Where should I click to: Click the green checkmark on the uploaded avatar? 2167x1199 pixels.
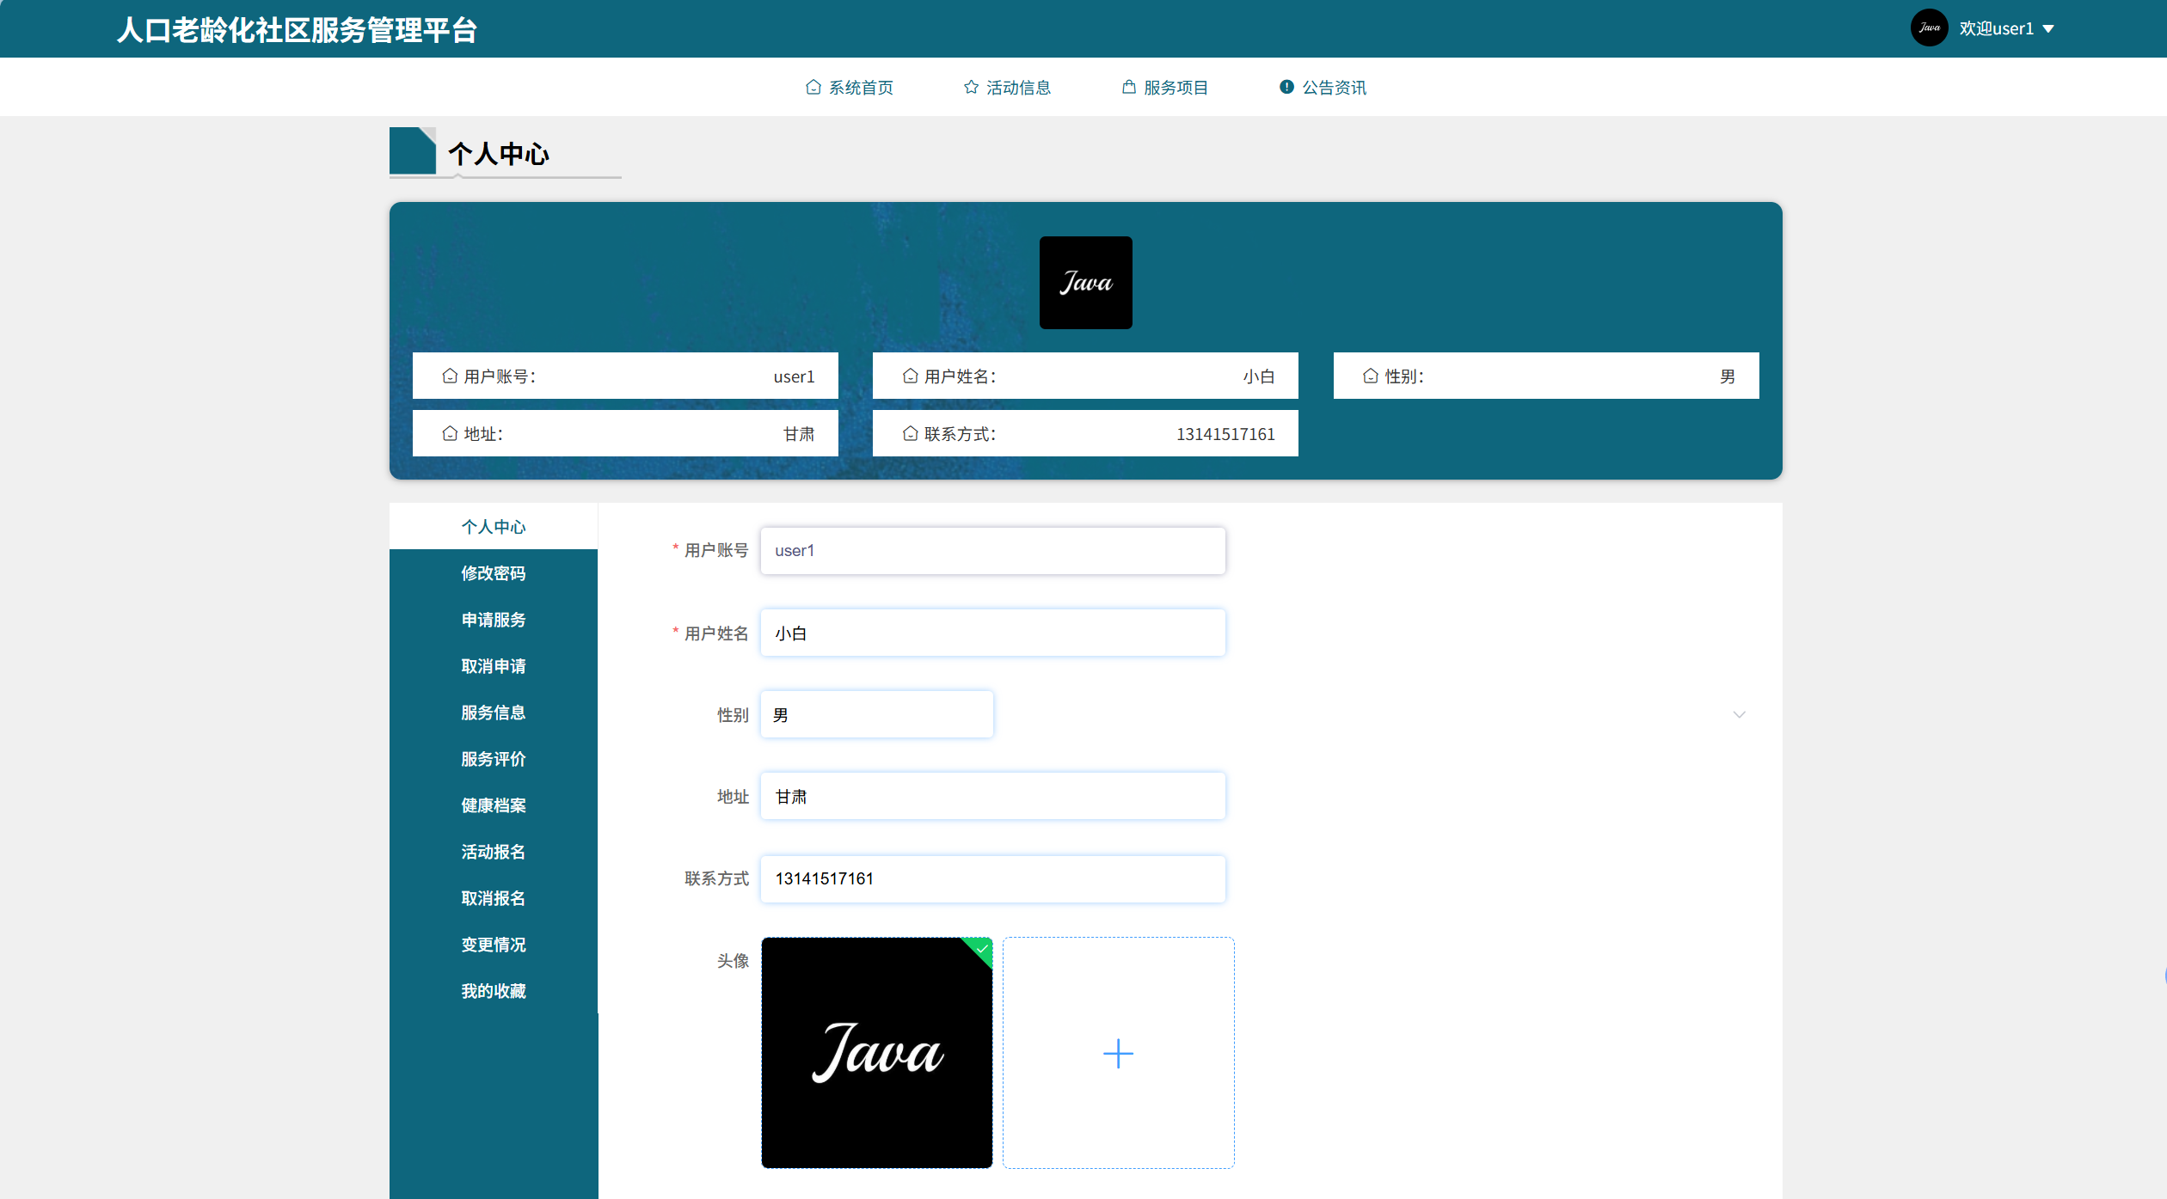[x=982, y=949]
